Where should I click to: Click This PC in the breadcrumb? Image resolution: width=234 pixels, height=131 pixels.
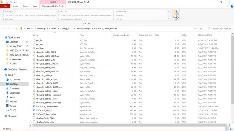pos(30,29)
